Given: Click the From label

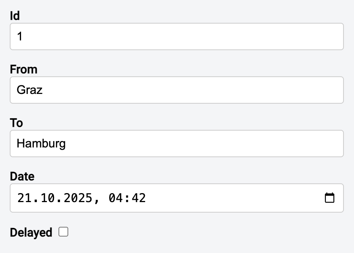Looking at the screenshot, I should click(x=24, y=70).
